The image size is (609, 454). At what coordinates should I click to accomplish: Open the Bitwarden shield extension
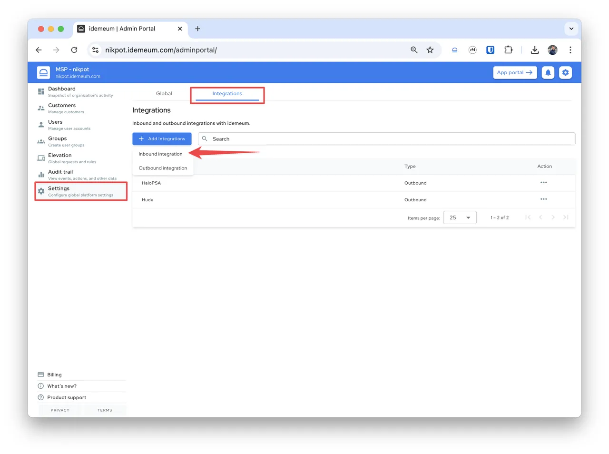[490, 50]
